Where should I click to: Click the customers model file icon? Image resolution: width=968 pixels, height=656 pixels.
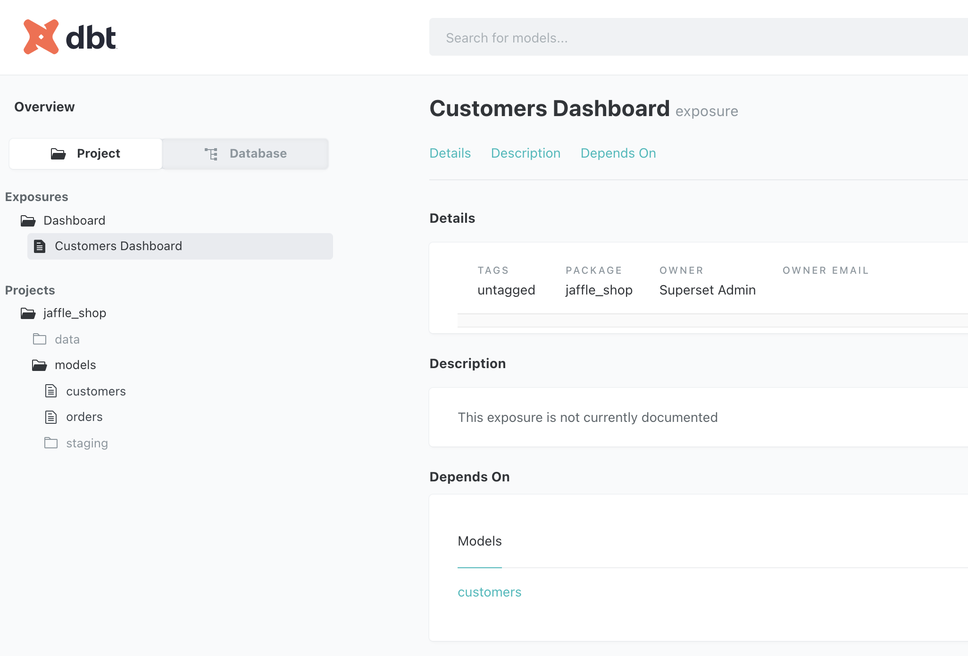pos(51,391)
